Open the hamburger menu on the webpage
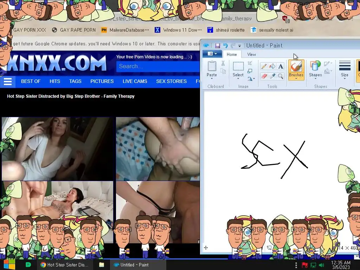360x270 pixels. click(8, 82)
